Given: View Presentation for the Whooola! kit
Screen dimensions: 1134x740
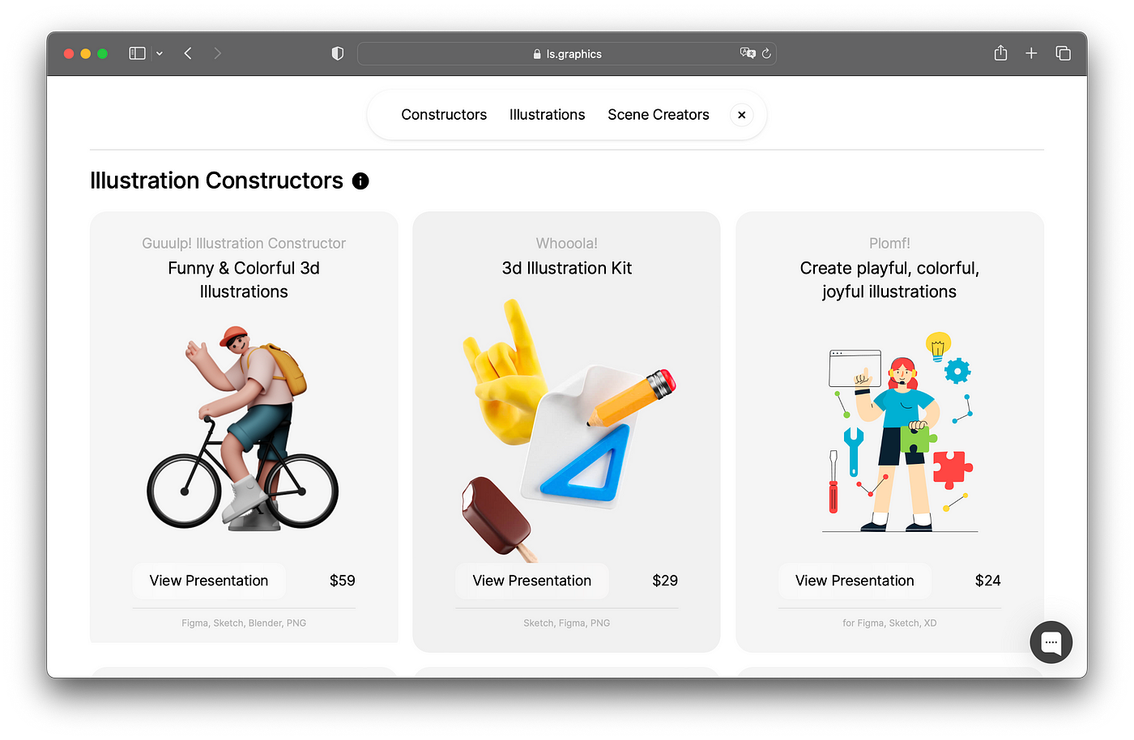Looking at the screenshot, I should click(532, 581).
